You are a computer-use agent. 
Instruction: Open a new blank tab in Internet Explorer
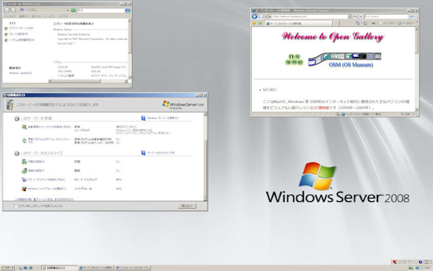click(336, 24)
